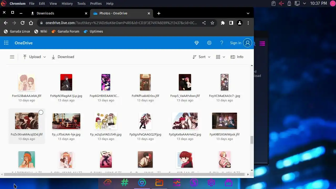336x189 pixels.
Task: Open Fosp5_VaAAYvkwv.jfif thumbnail
Action: (x=185, y=82)
